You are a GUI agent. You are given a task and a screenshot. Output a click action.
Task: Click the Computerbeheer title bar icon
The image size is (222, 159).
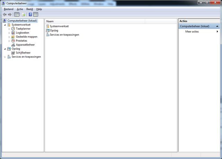[x=3, y=3]
